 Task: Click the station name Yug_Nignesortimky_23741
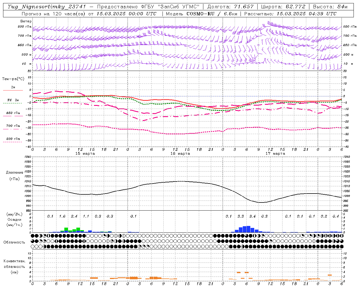pos(47,7)
